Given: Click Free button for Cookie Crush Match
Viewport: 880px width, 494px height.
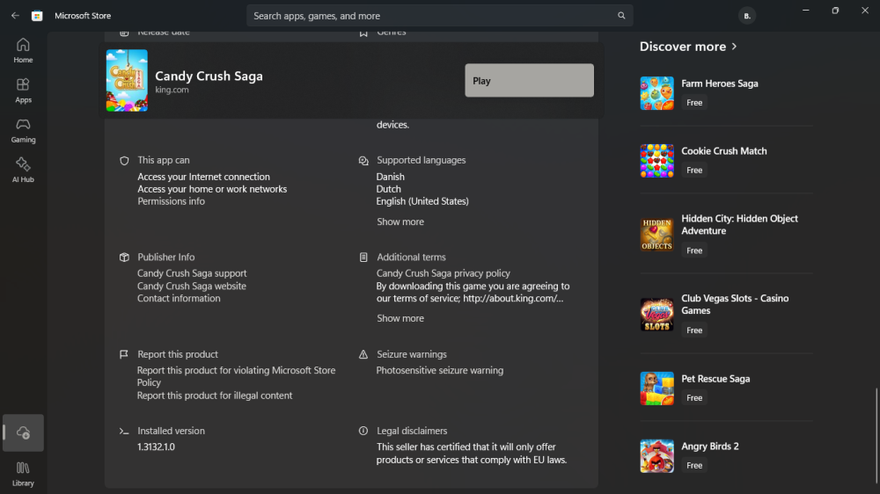Looking at the screenshot, I should pyautogui.click(x=694, y=170).
